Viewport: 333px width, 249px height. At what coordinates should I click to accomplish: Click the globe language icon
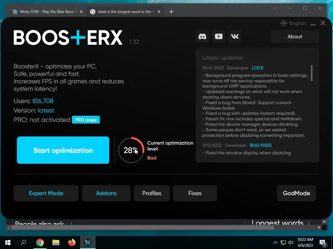284,23
